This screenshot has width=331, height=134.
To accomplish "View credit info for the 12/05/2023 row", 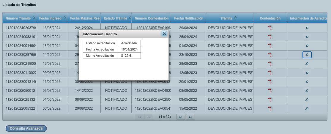I will [307, 73].
